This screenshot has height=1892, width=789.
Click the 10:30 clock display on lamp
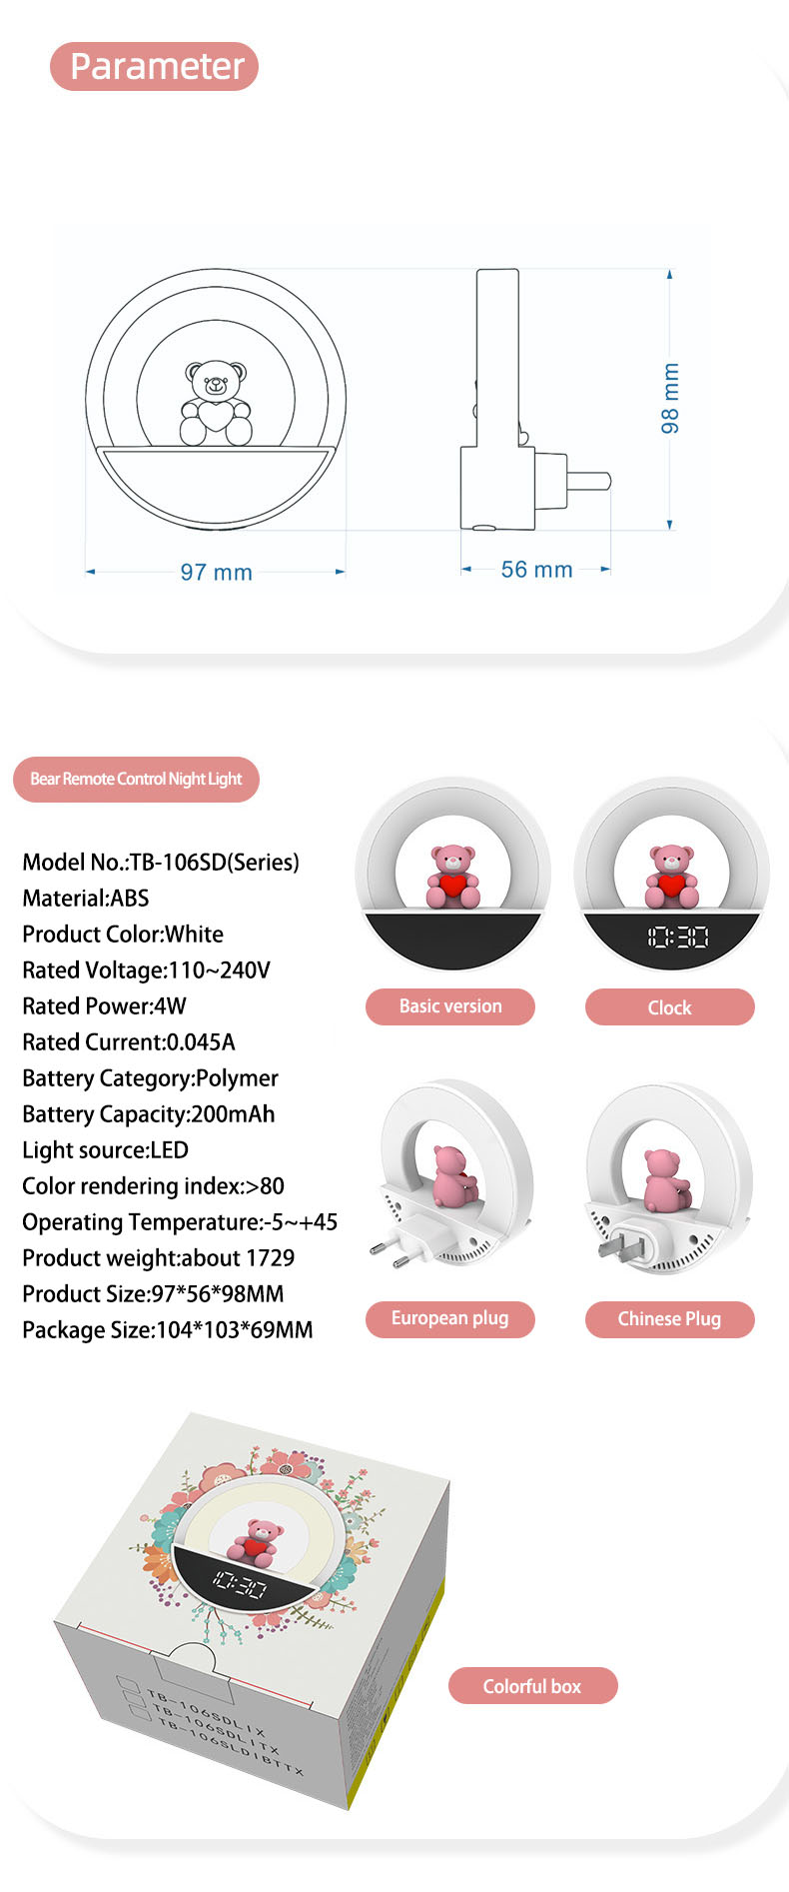[x=678, y=937]
